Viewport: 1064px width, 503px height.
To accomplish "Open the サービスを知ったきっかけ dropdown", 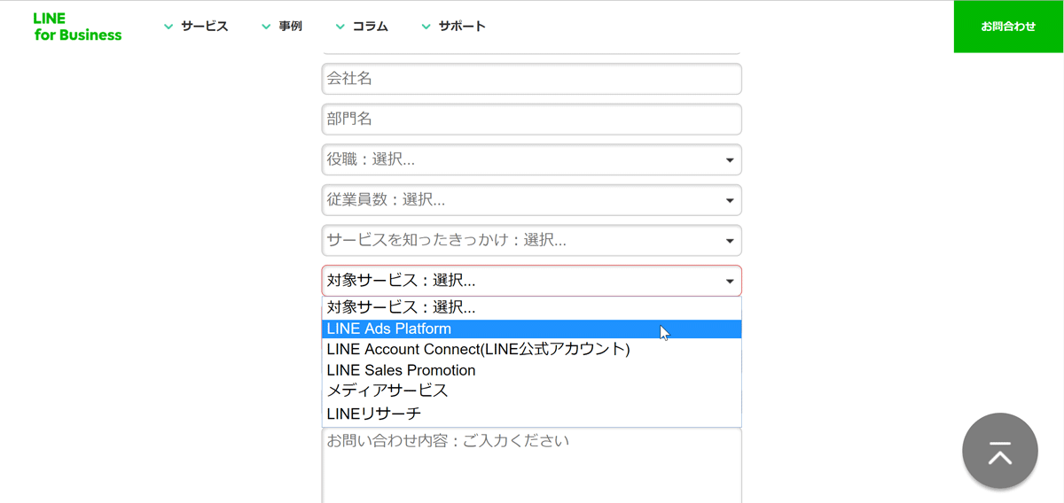I will [x=532, y=241].
